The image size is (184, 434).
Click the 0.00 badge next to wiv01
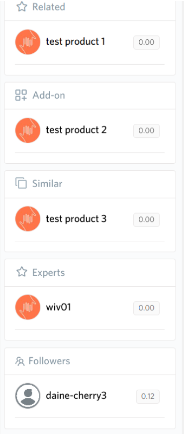pos(146,308)
